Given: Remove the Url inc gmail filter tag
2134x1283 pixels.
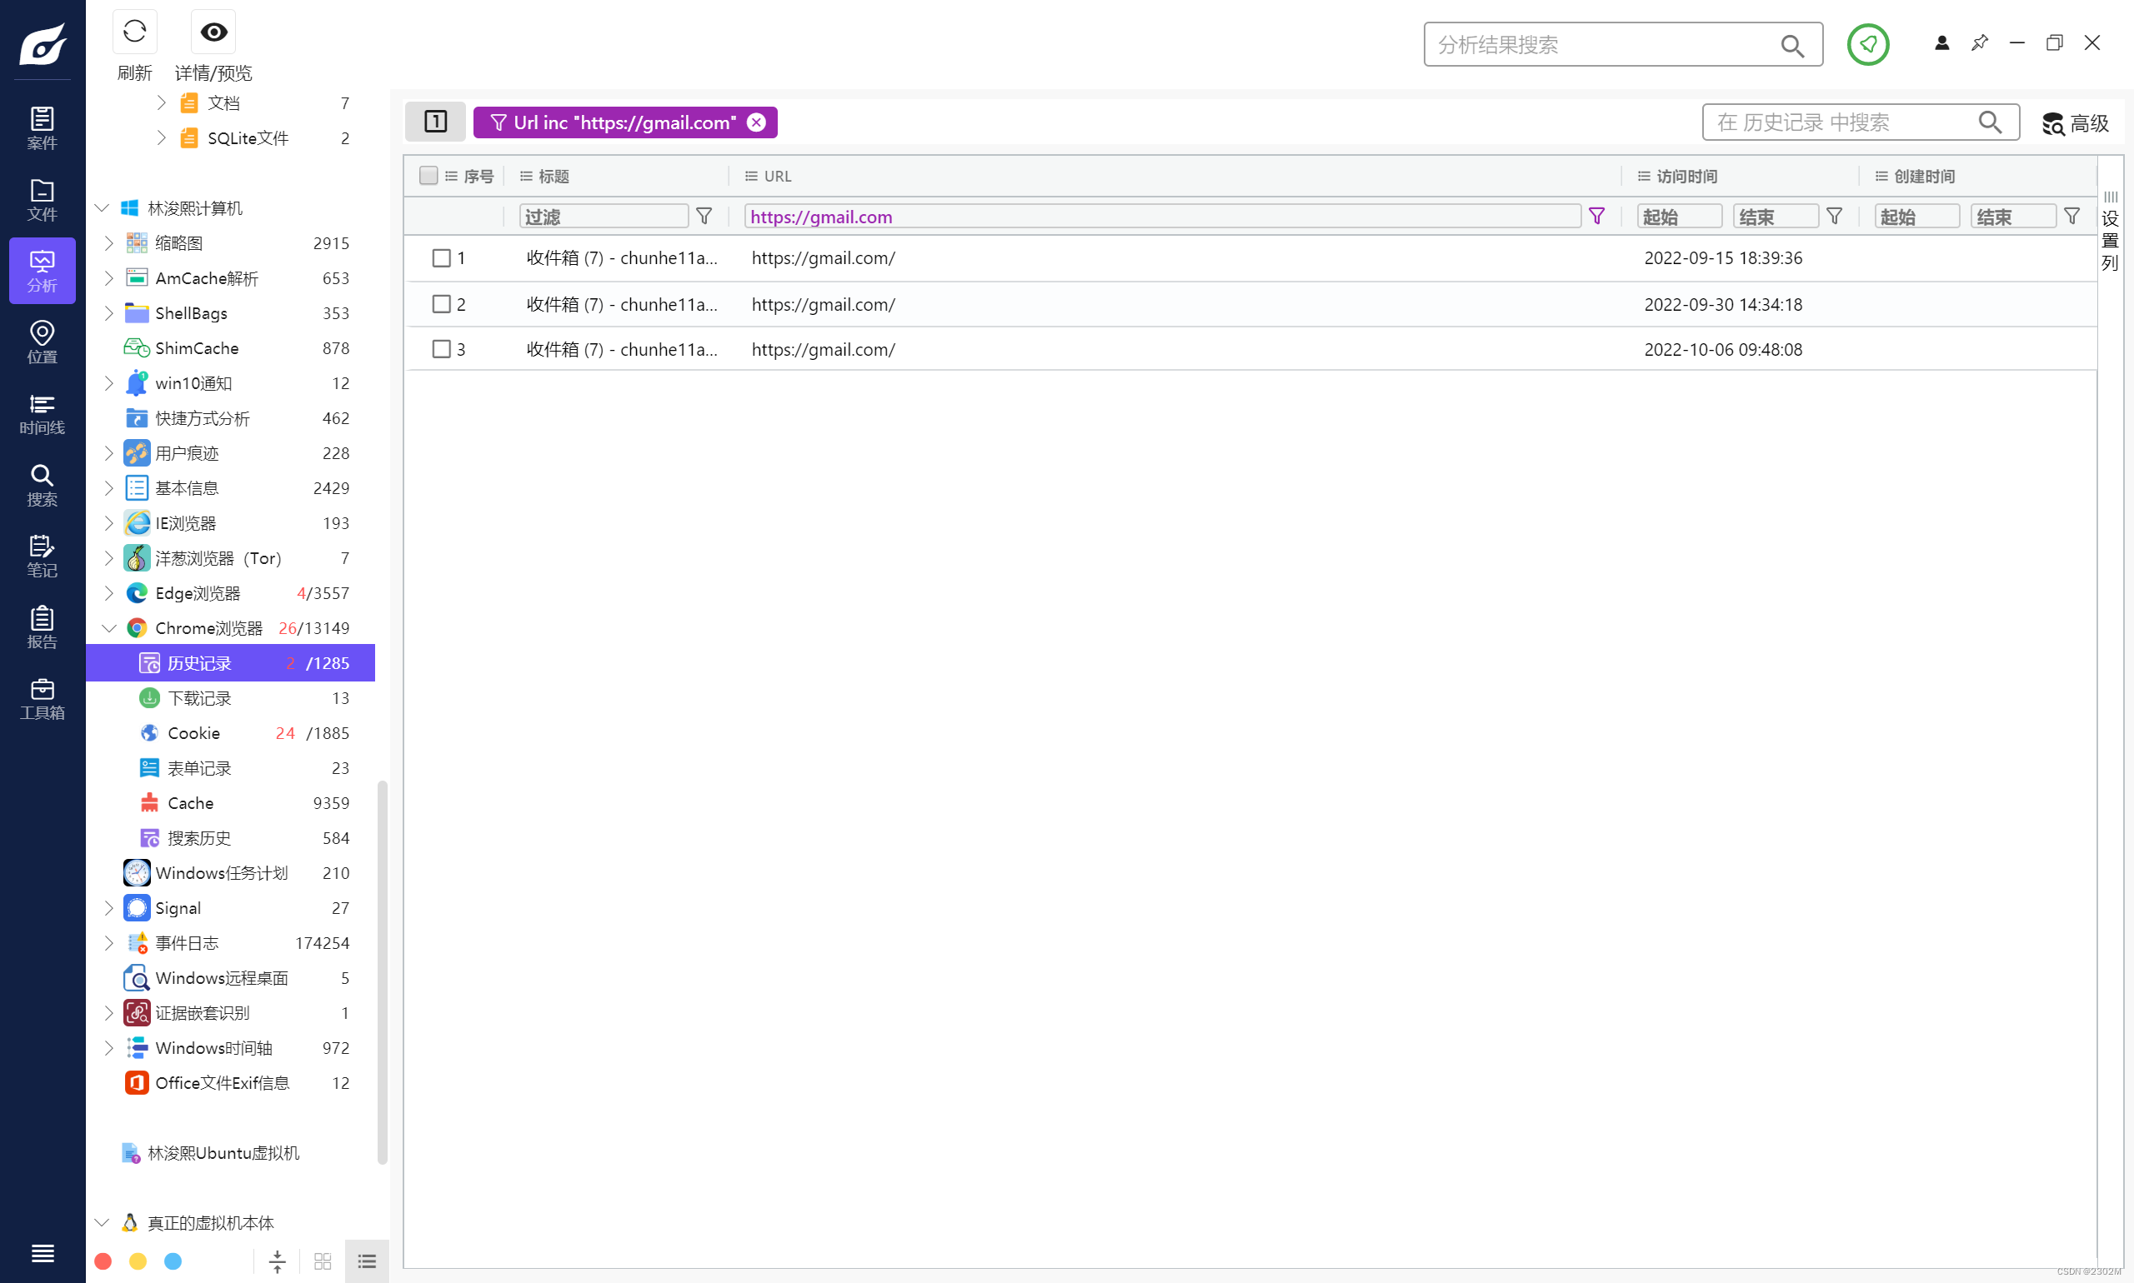Looking at the screenshot, I should 756,122.
